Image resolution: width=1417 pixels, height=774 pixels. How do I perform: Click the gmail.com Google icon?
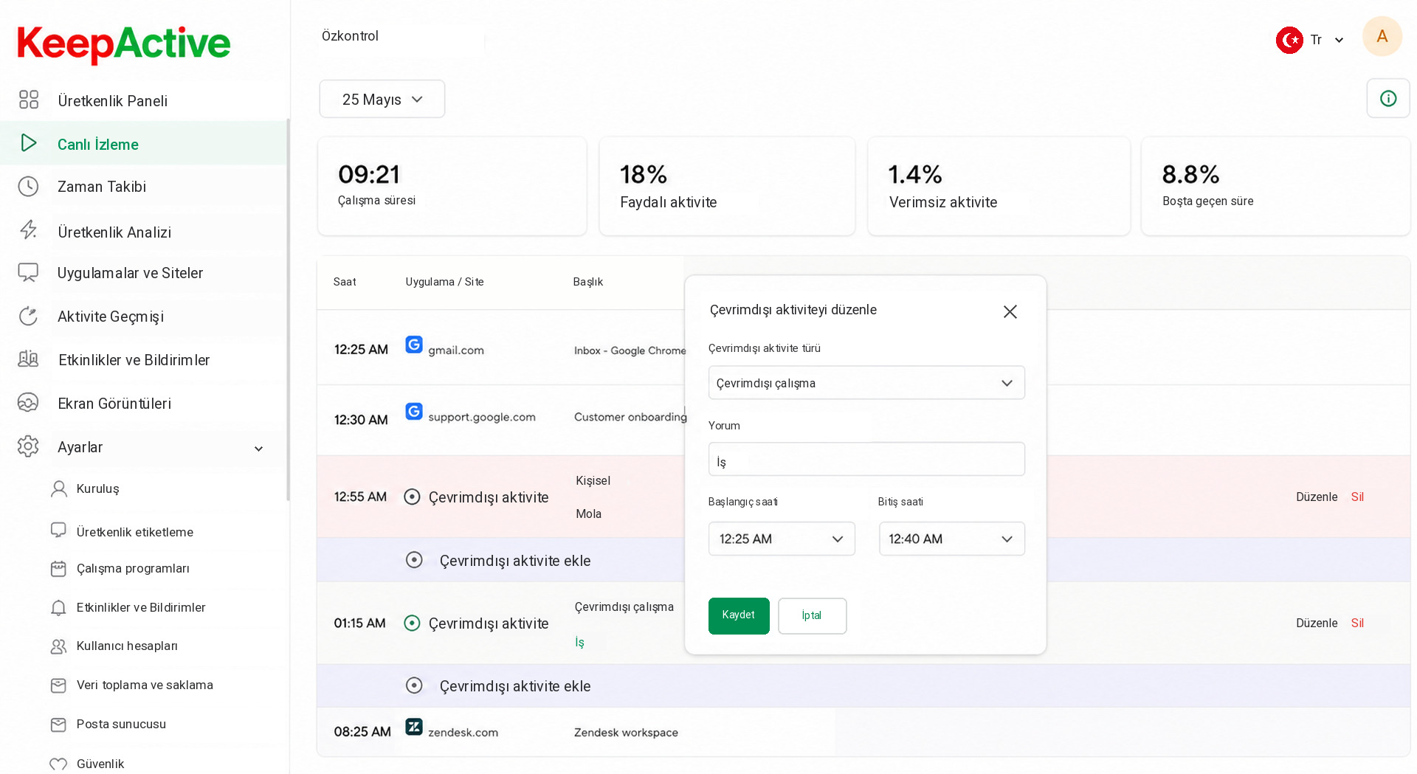414,345
